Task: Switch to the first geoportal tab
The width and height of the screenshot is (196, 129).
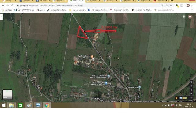Action: (x=59, y=1)
